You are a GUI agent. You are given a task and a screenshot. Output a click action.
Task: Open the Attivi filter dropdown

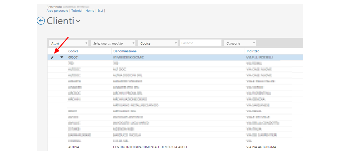(x=69, y=43)
